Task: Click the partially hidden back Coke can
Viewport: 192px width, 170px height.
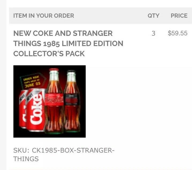Action: [x=23, y=109]
